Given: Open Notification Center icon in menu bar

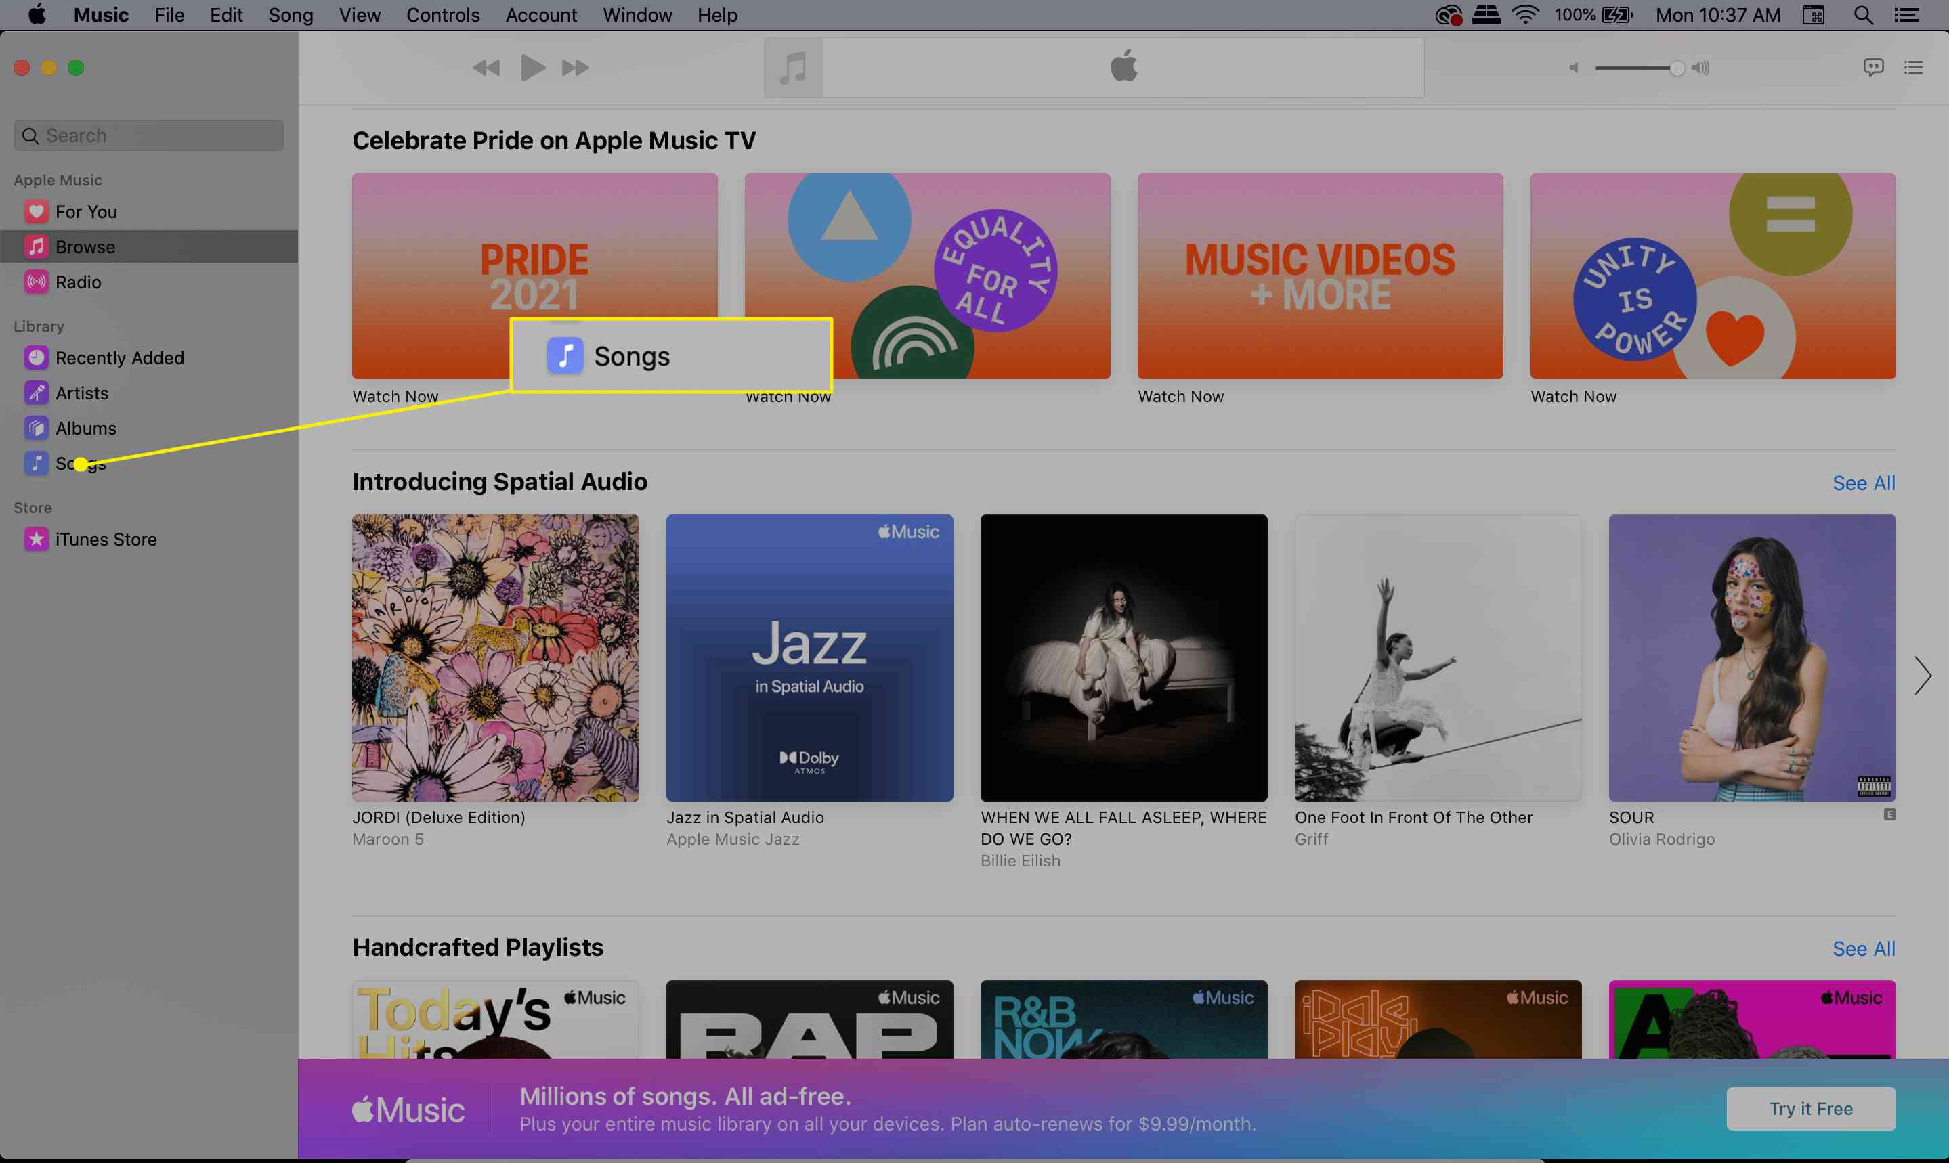Looking at the screenshot, I should tap(1906, 15).
